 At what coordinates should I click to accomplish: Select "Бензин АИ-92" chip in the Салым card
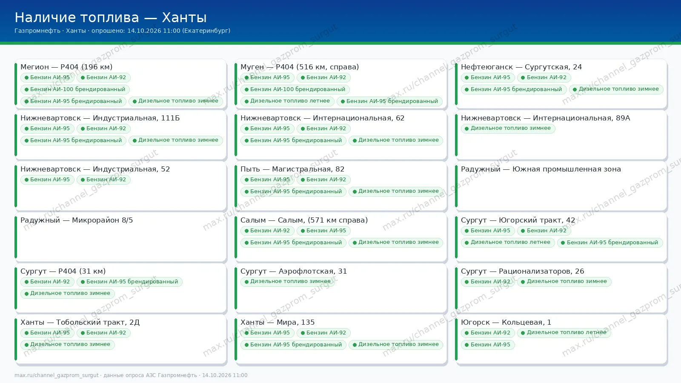(x=267, y=231)
